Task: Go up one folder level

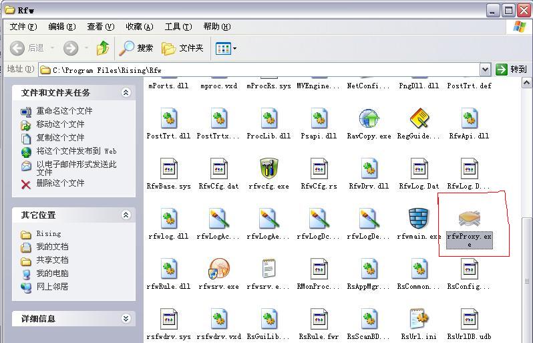Action: (x=103, y=48)
